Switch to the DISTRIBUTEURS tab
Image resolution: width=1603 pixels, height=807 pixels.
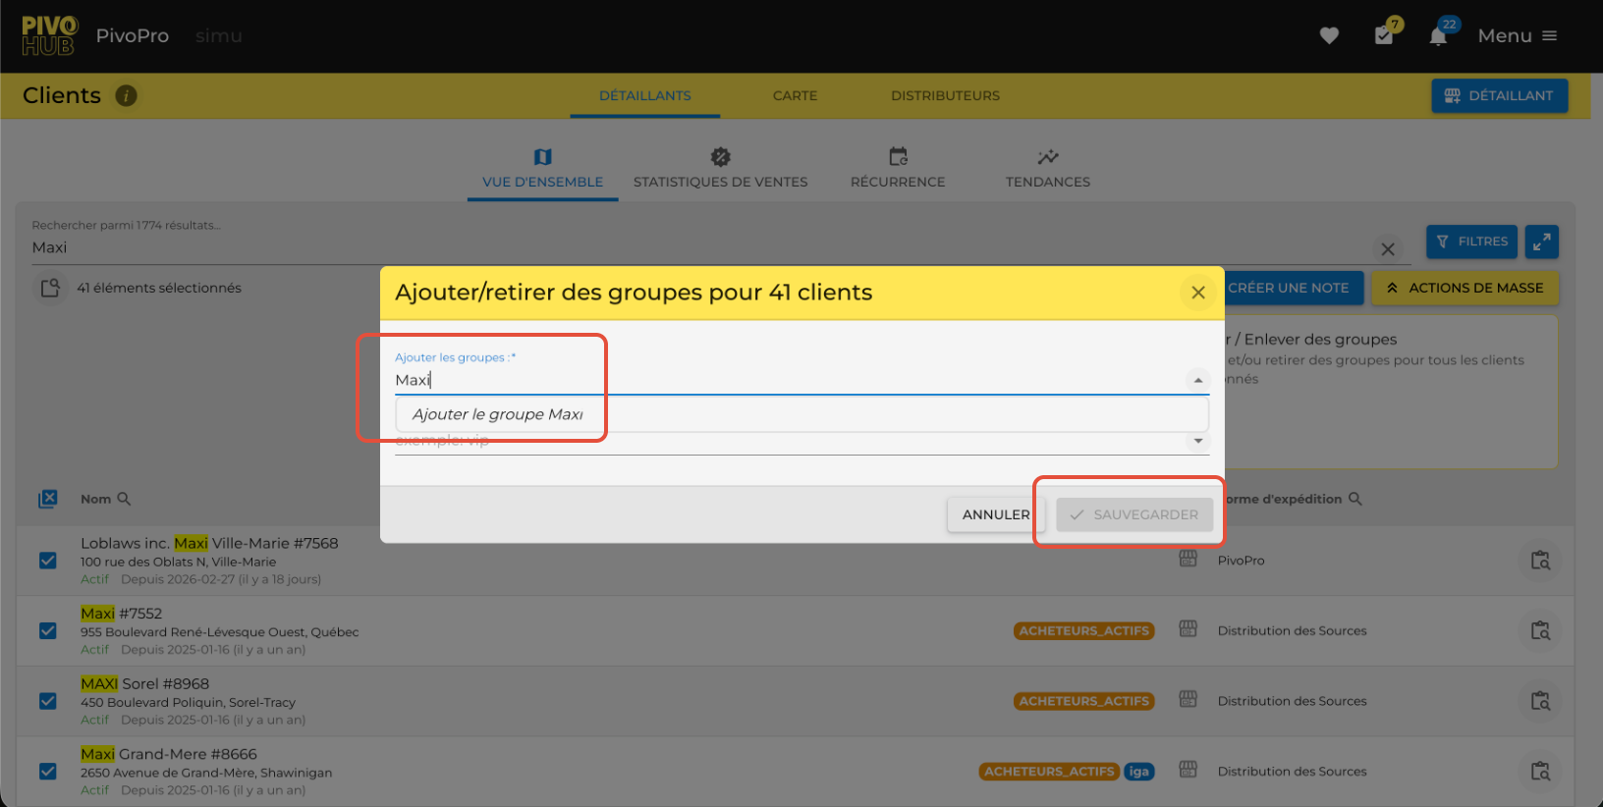pyautogui.click(x=945, y=96)
